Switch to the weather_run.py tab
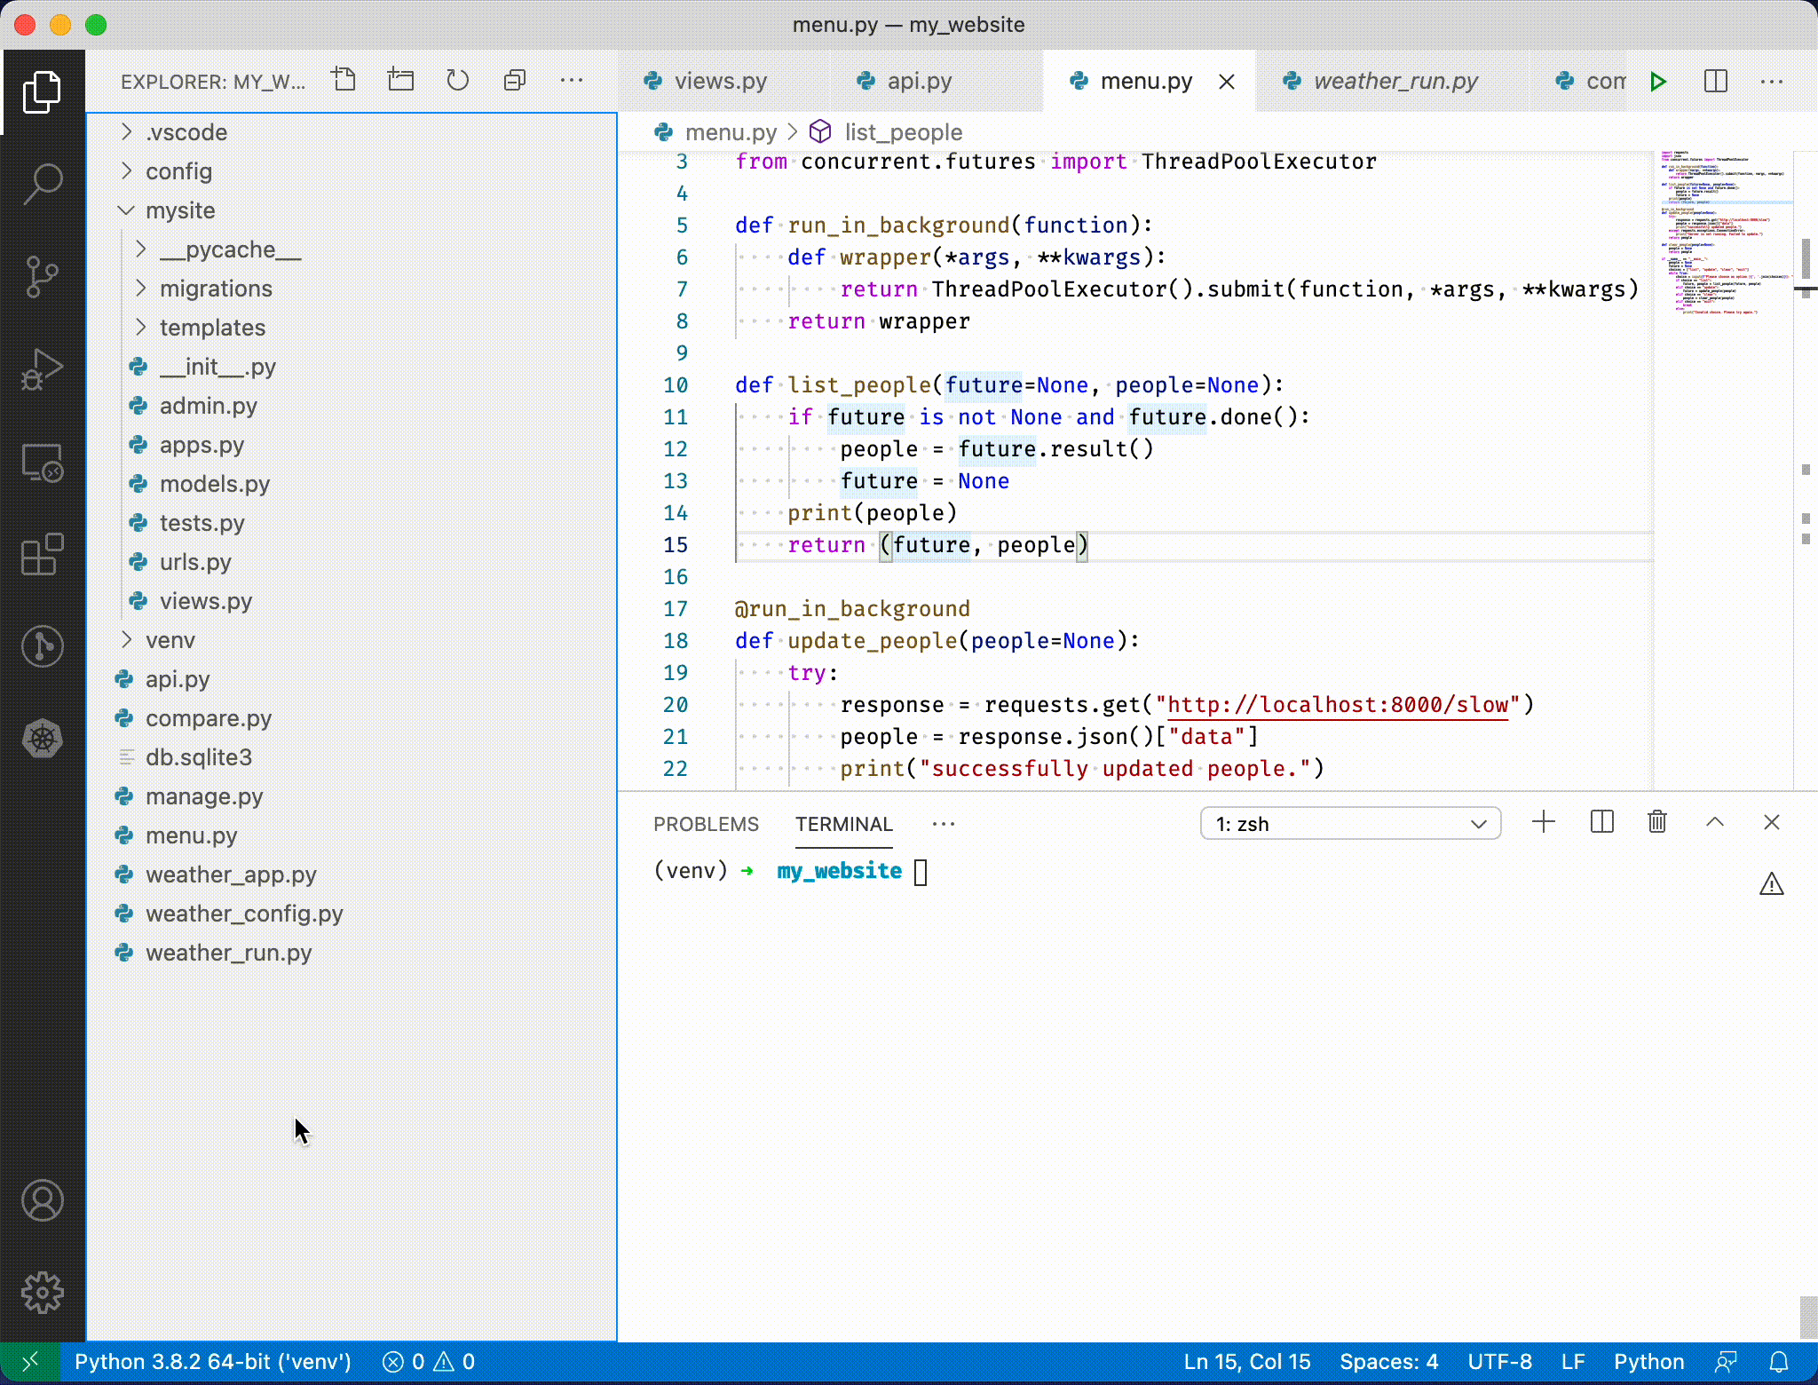This screenshot has height=1385, width=1818. pyautogui.click(x=1395, y=82)
